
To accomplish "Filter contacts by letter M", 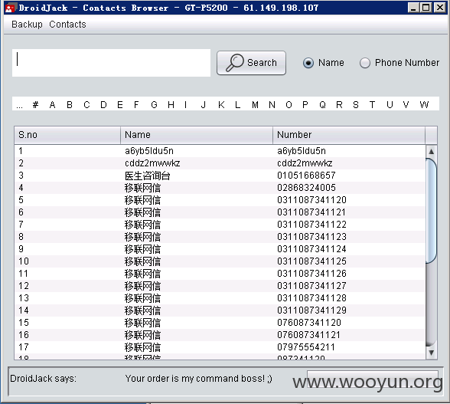I will [255, 105].
